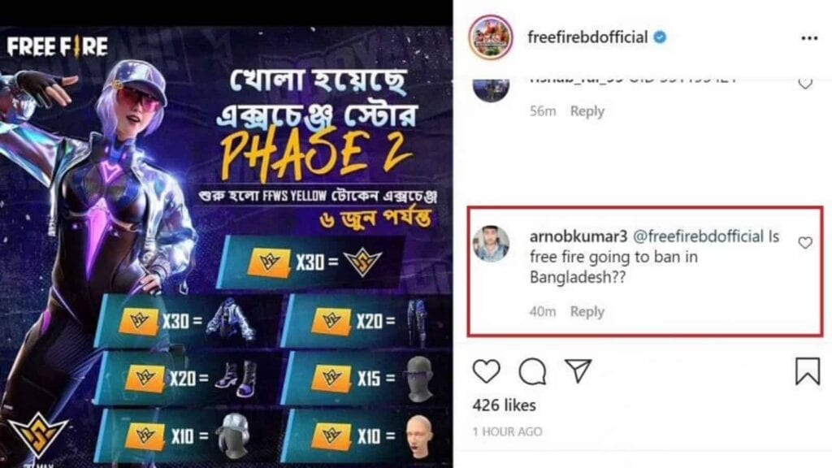Follow the @freefirebdofficial mention in comment
The height and width of the screenshot is (468, 832).
698,236
